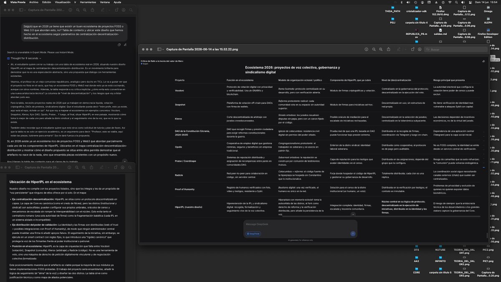Click the markup toolbar circle icon in front window
This screenshot has height=282, width=501.
(419, 49)
